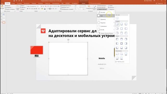Click the Save icon in title bar

pos(14,1)
